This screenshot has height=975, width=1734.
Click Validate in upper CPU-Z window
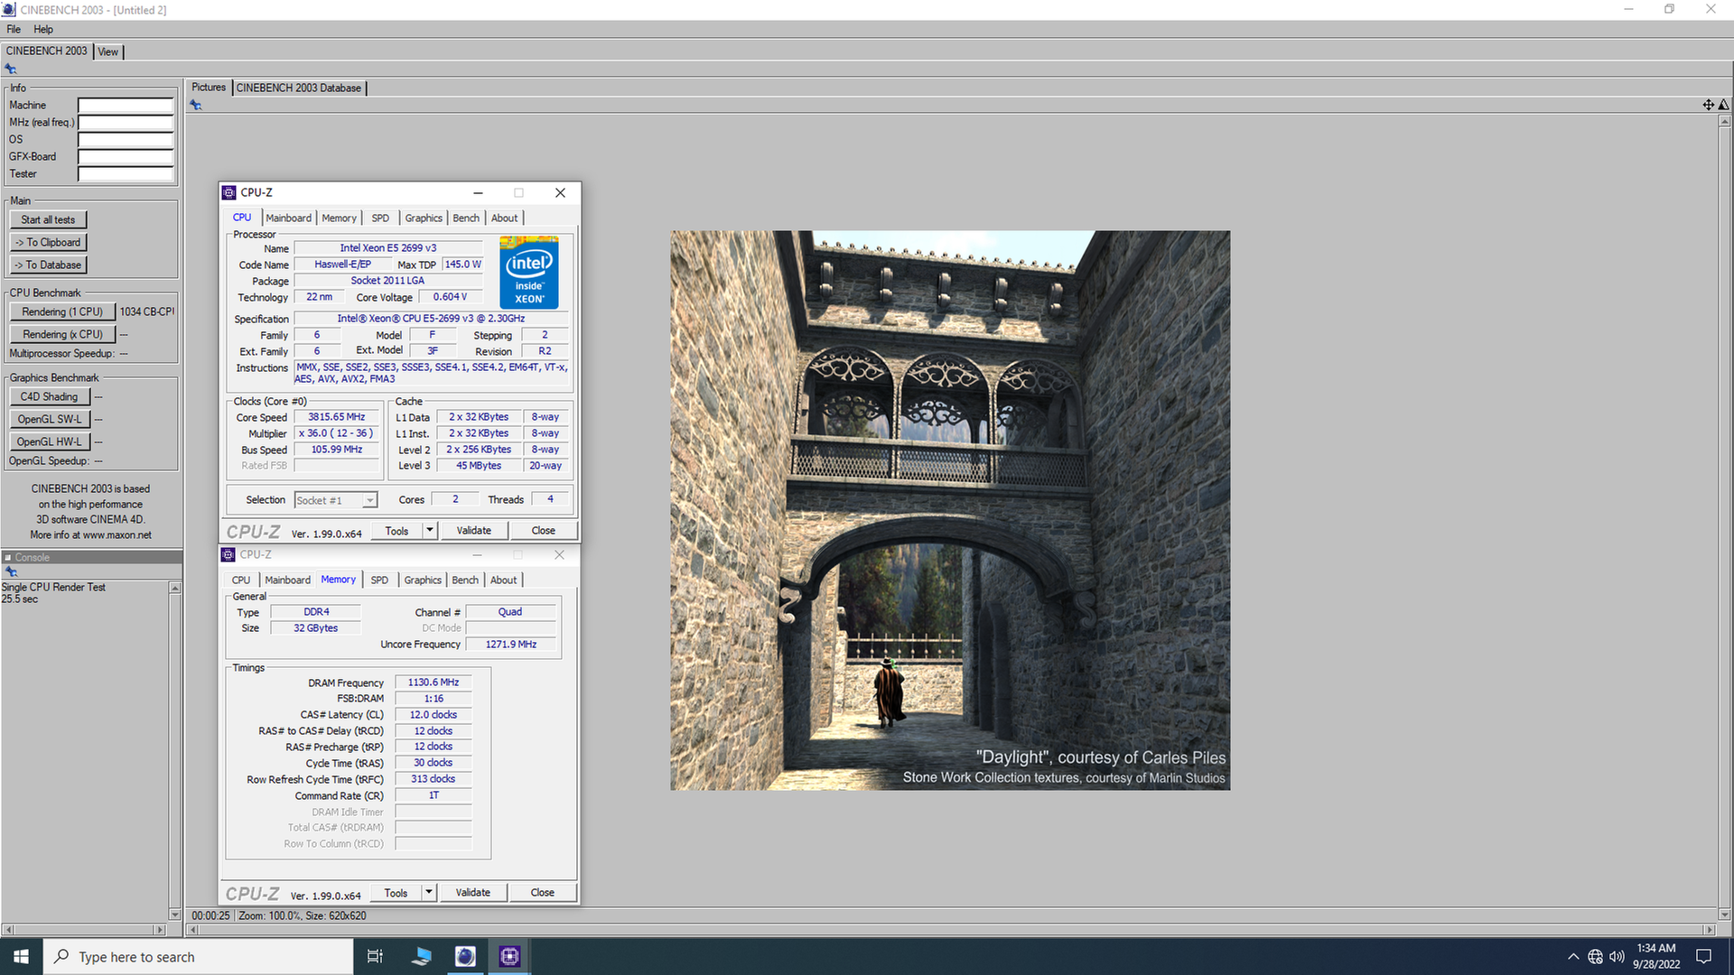coord(473,531)
